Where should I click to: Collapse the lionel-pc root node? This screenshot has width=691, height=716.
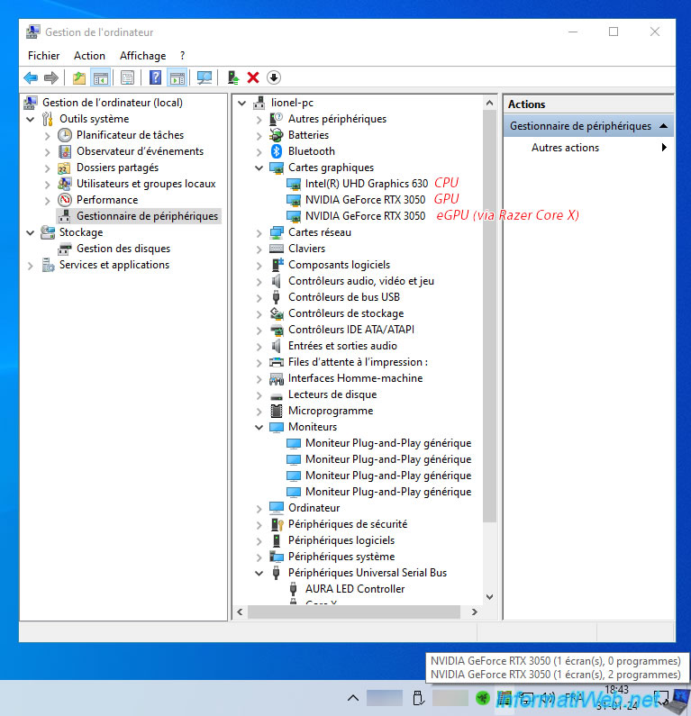242,104
